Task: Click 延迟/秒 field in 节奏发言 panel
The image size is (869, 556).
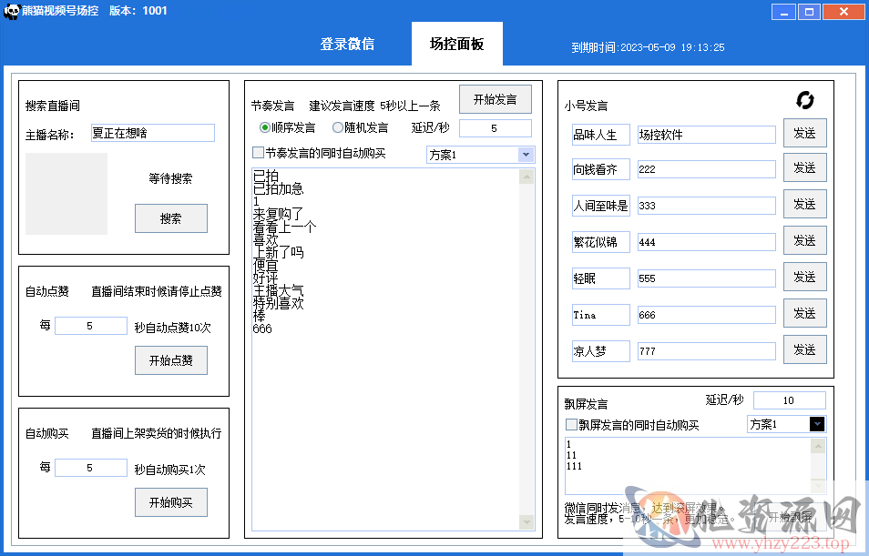Action: point(495,128)
